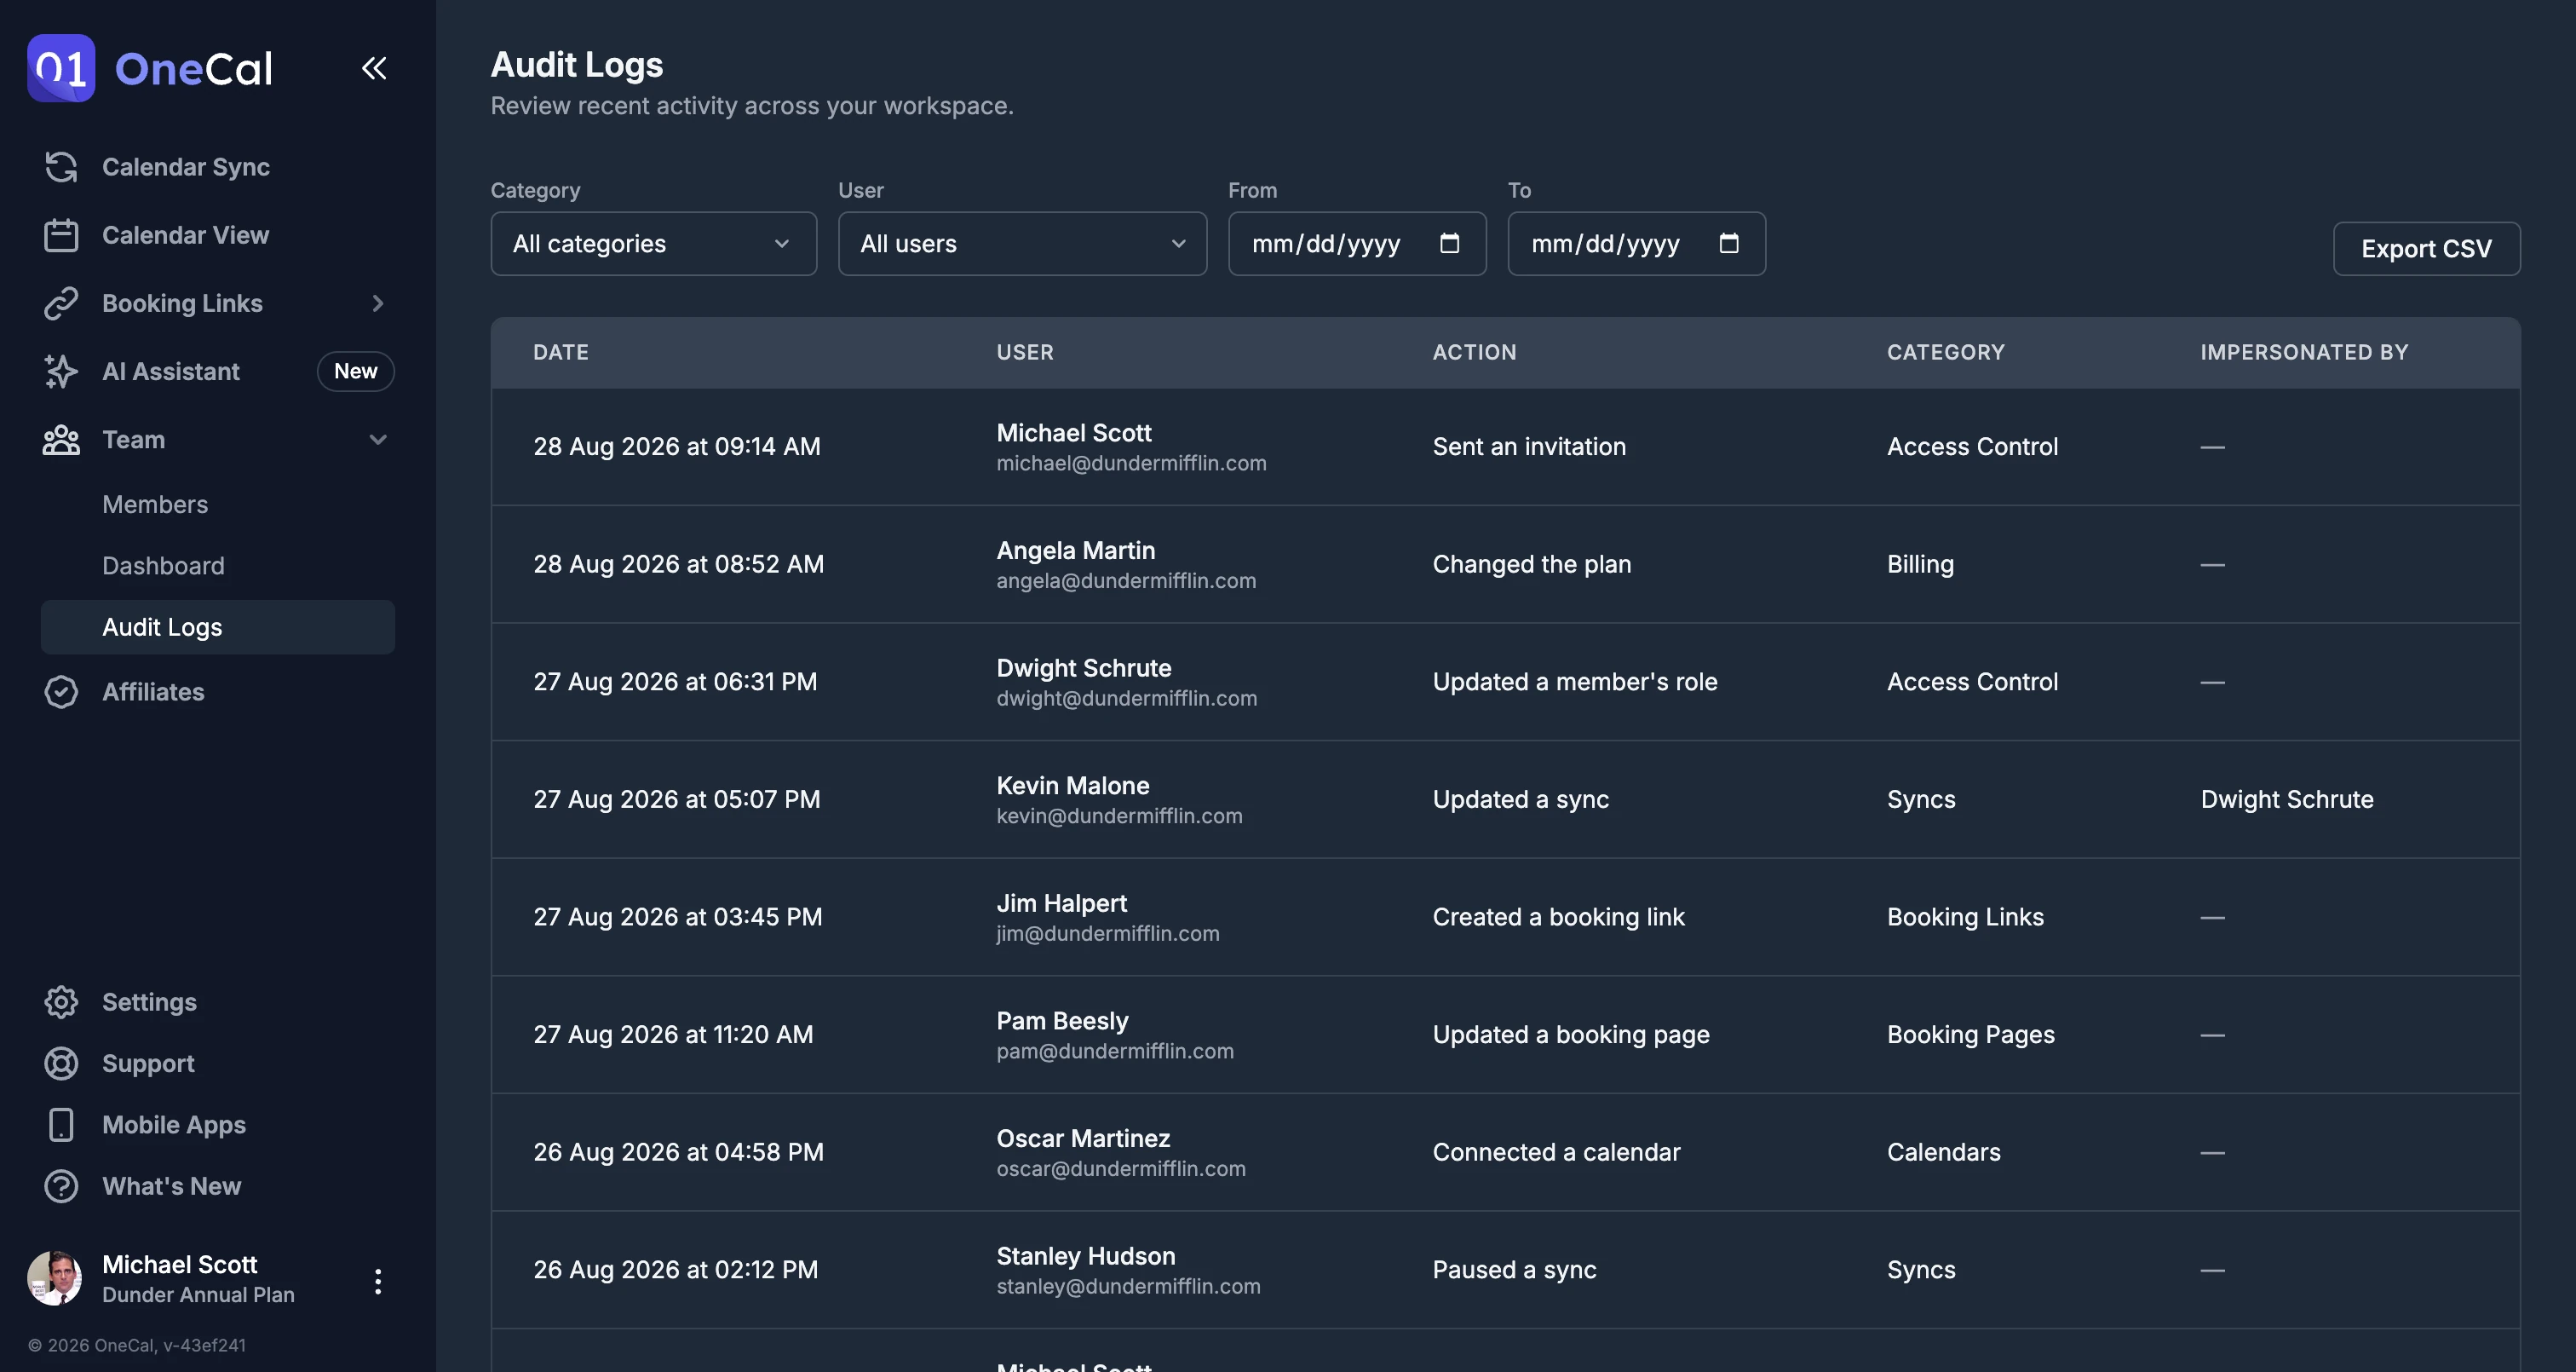This screenshot has height=1372, width=2576.
Task: Click the Changed the plan action
Action: 1531,564
